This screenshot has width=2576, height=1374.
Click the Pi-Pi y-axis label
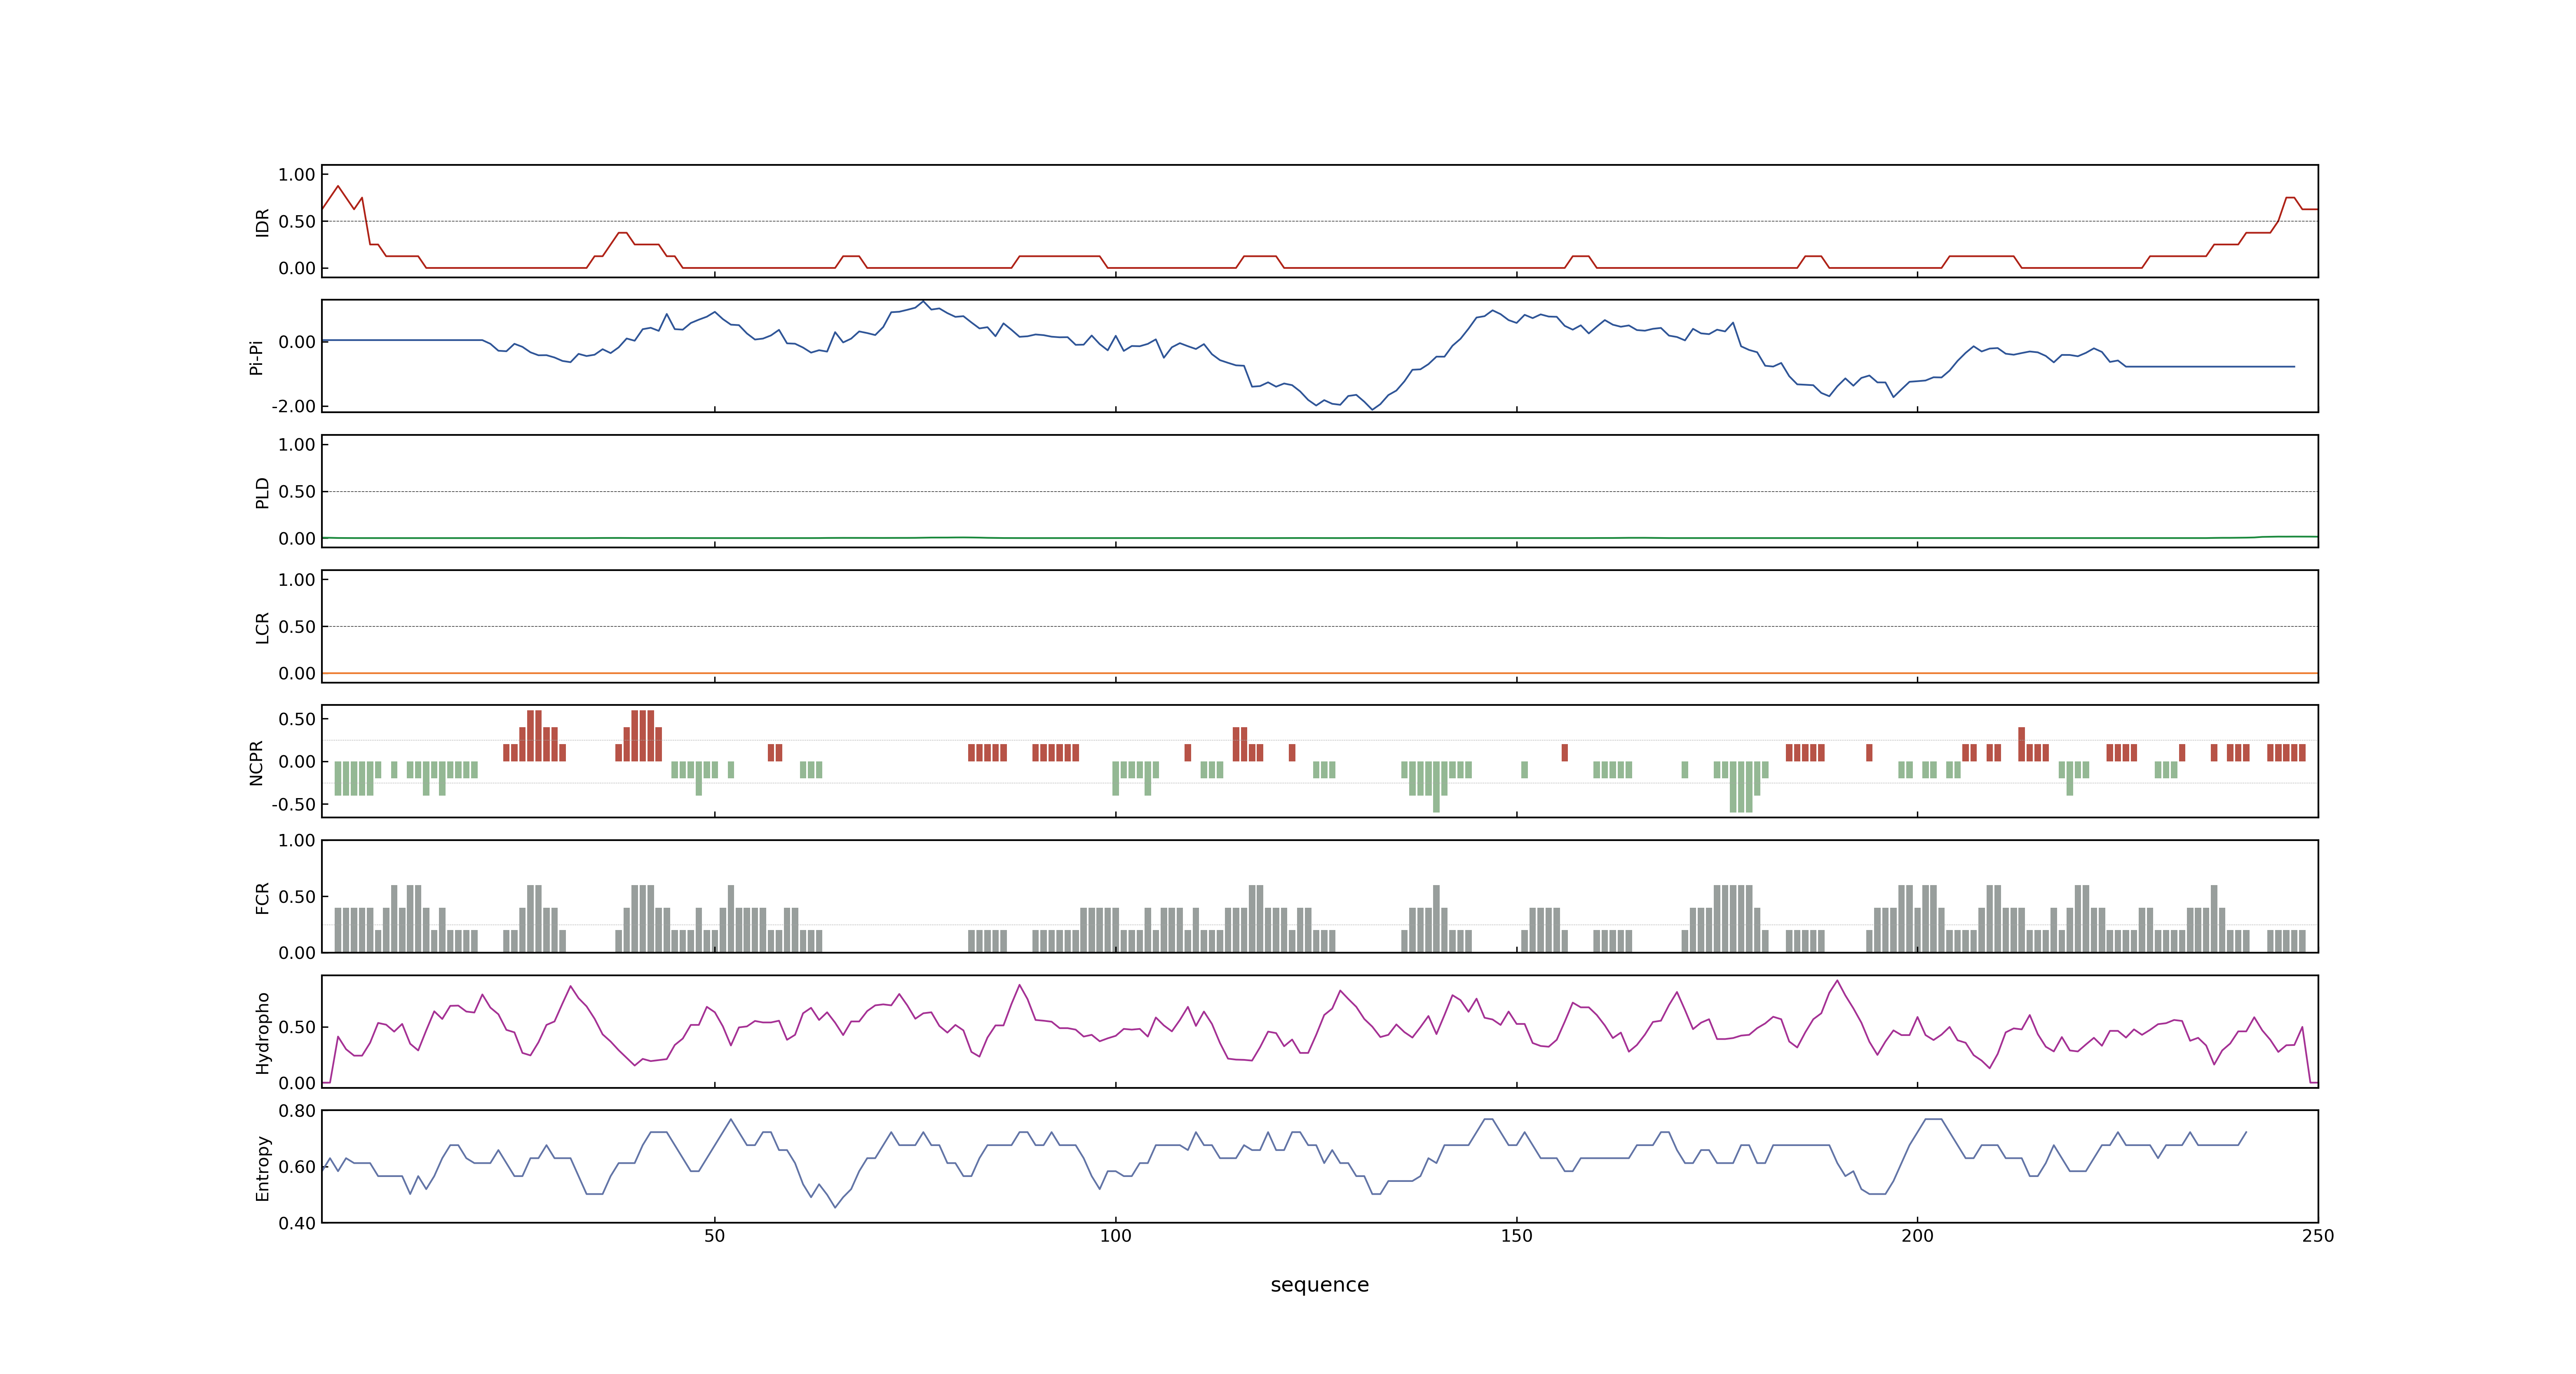pyautogui.click(x=256, y=357)
